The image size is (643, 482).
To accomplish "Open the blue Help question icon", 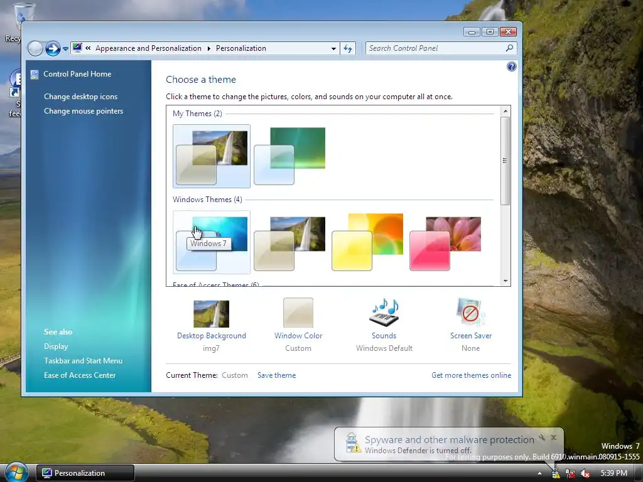I will [x=511, y=67].
